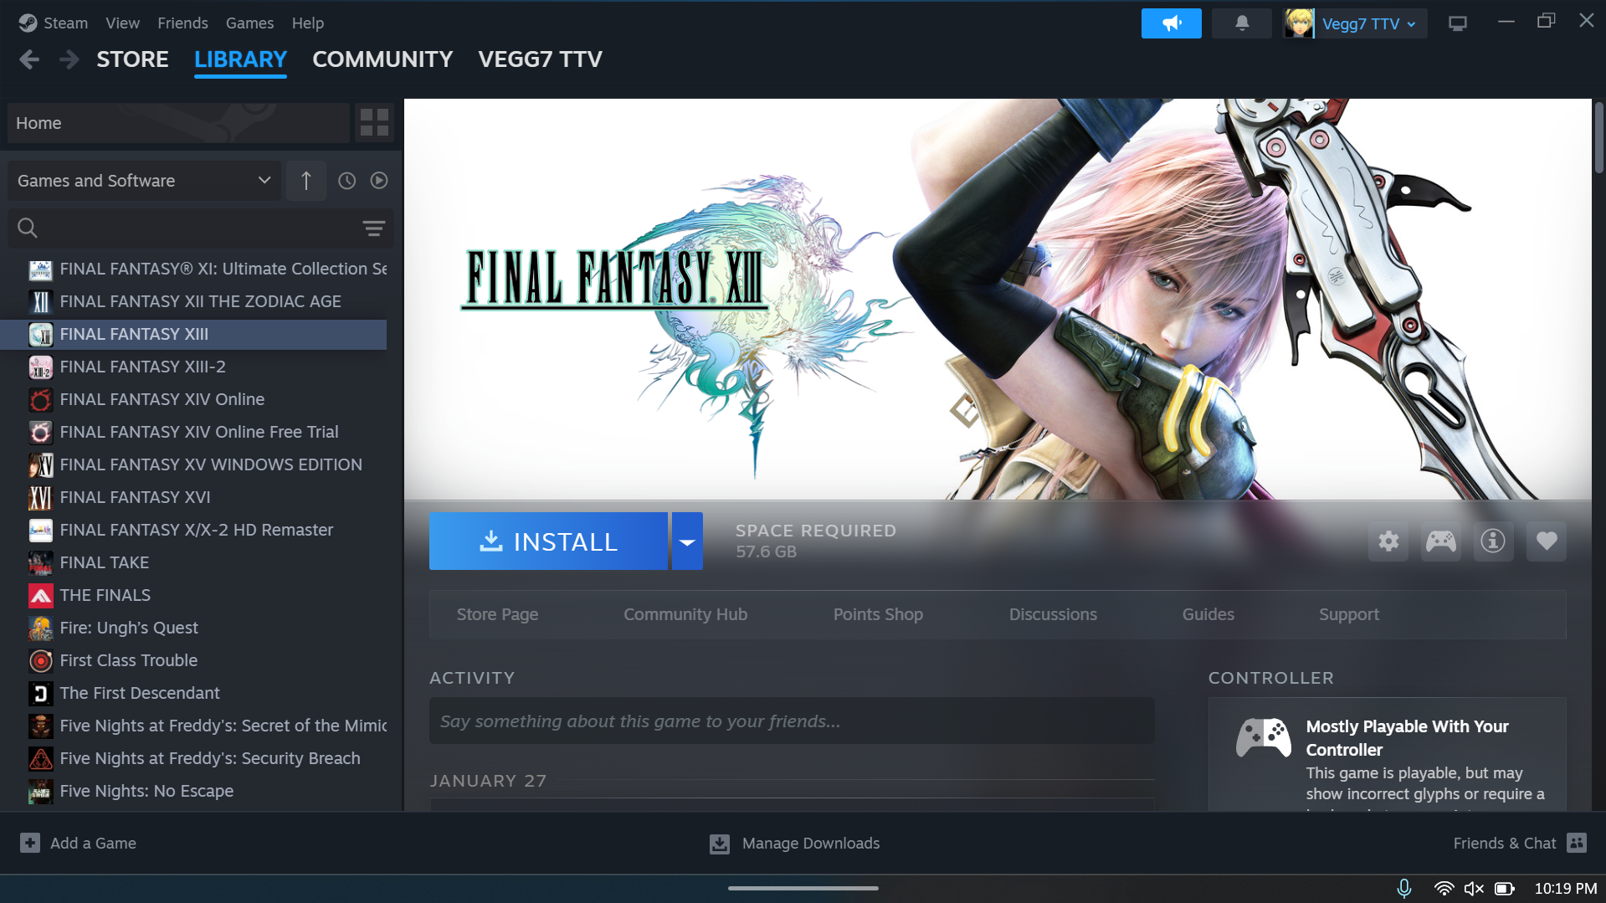
Task: Click the Add a Game plus icon
Action: pos(30,843)
